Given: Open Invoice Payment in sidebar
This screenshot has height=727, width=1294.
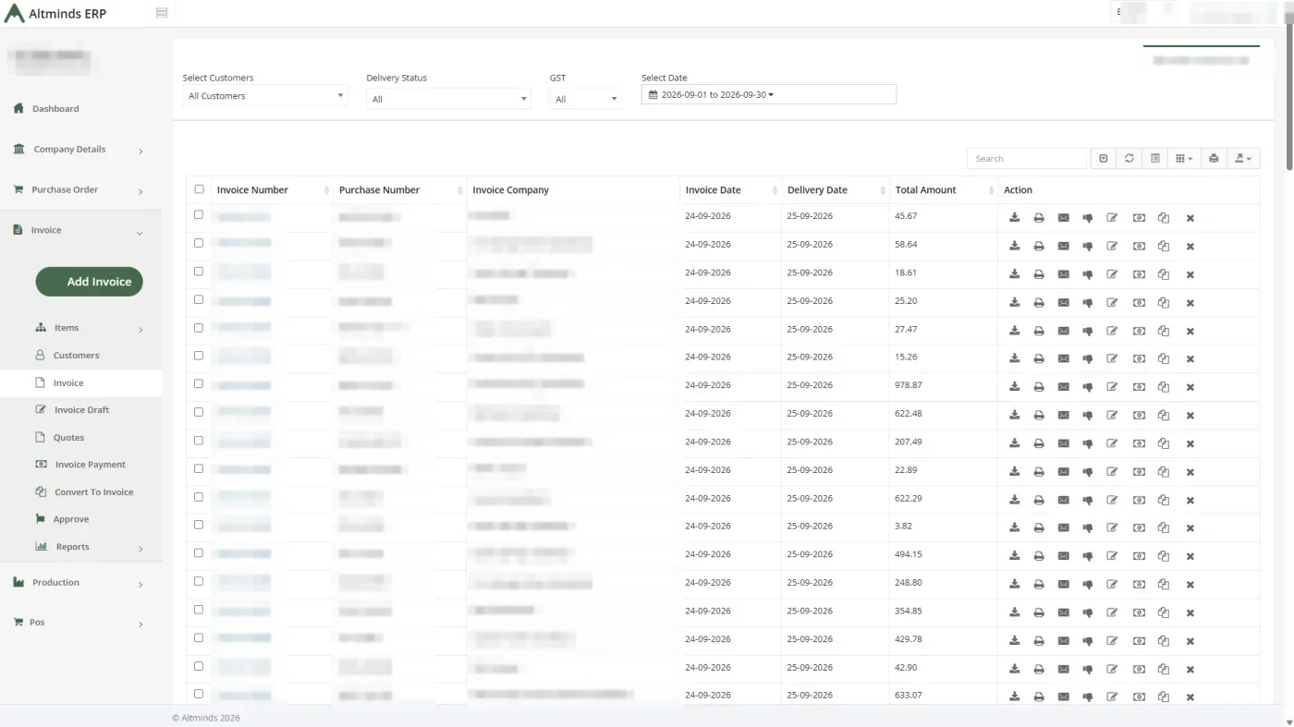Looking at the screenshot, I should 90,465.
